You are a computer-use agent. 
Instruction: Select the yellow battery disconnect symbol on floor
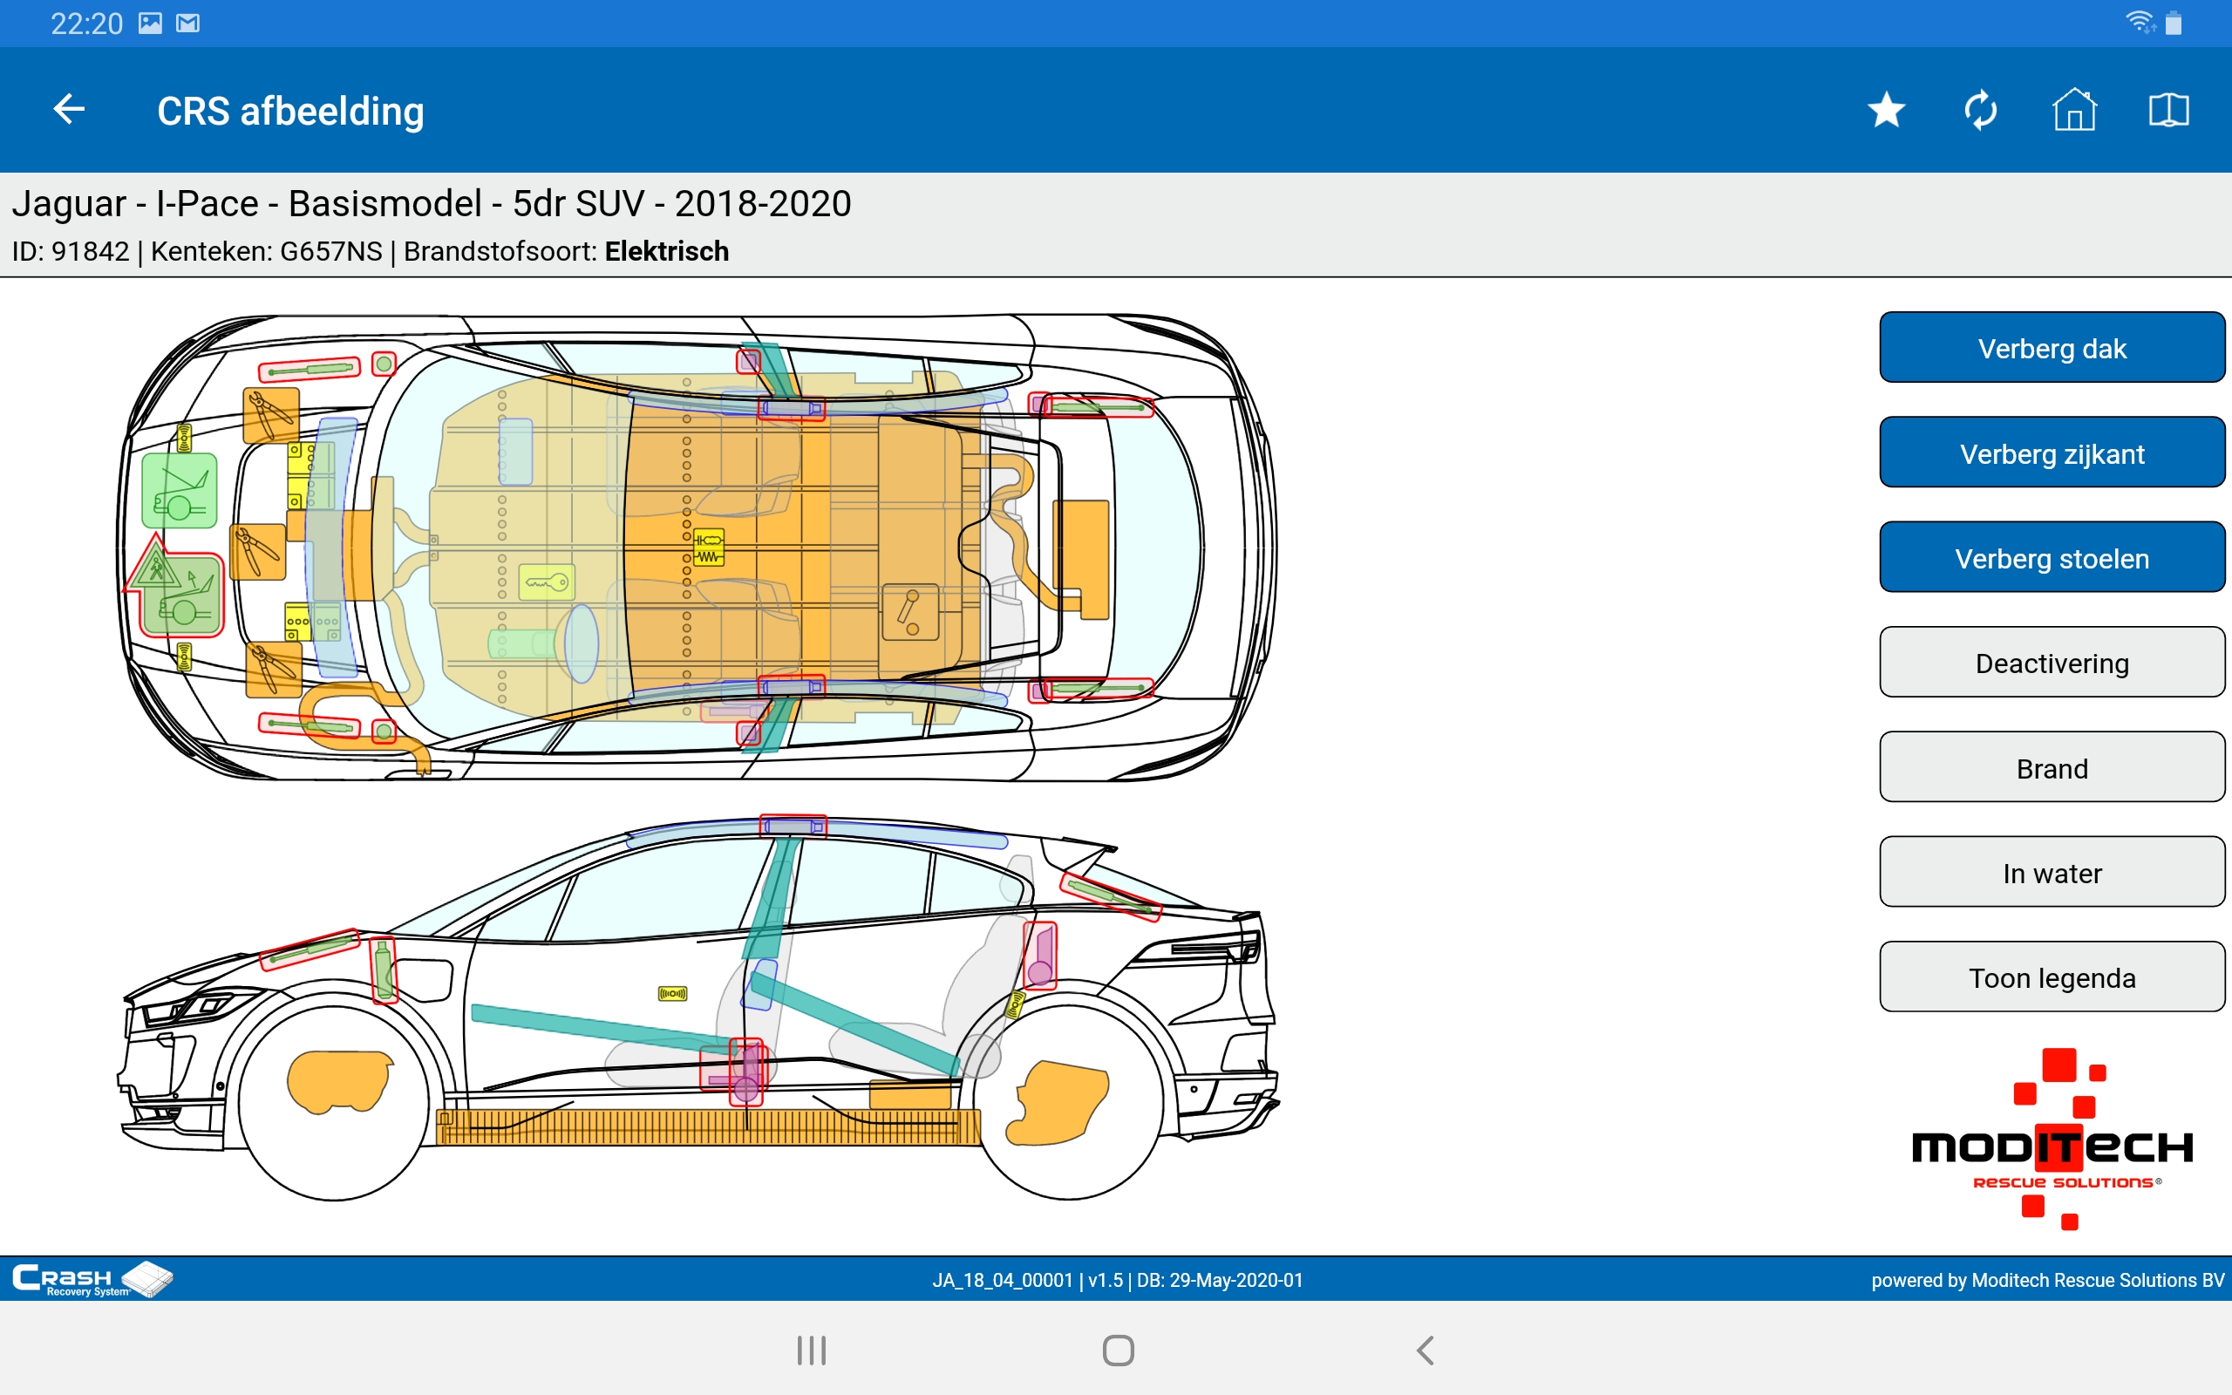click(708, 548)
